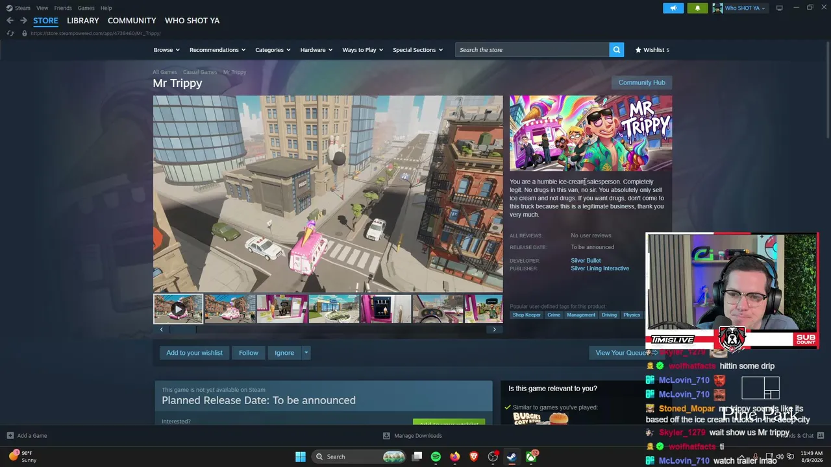Go forward with the right arrow
The width and height of the screenshot is (831, 467).
(23, 21)
